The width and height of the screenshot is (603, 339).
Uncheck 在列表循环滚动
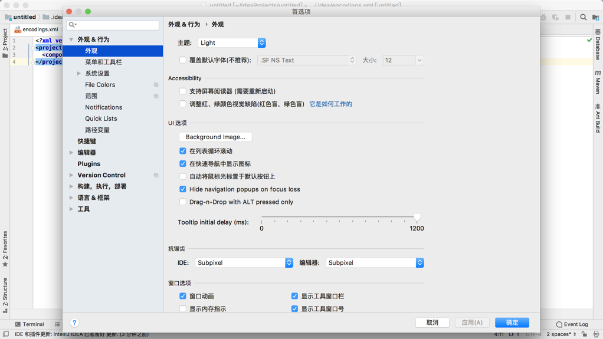[183, 151]
